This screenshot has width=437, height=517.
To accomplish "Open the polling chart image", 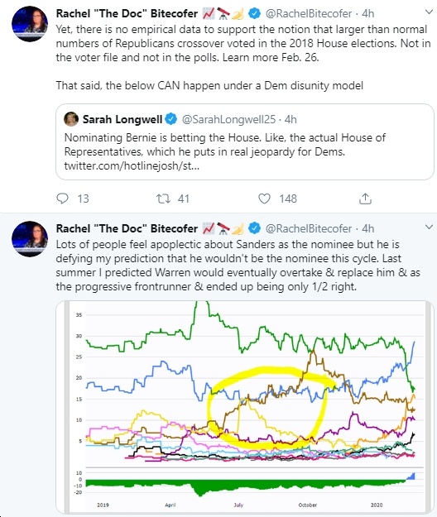I will 245,408.
